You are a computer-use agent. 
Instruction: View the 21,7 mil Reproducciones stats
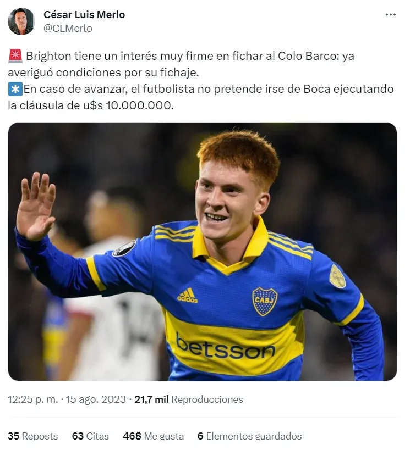[x=189, y=399]
